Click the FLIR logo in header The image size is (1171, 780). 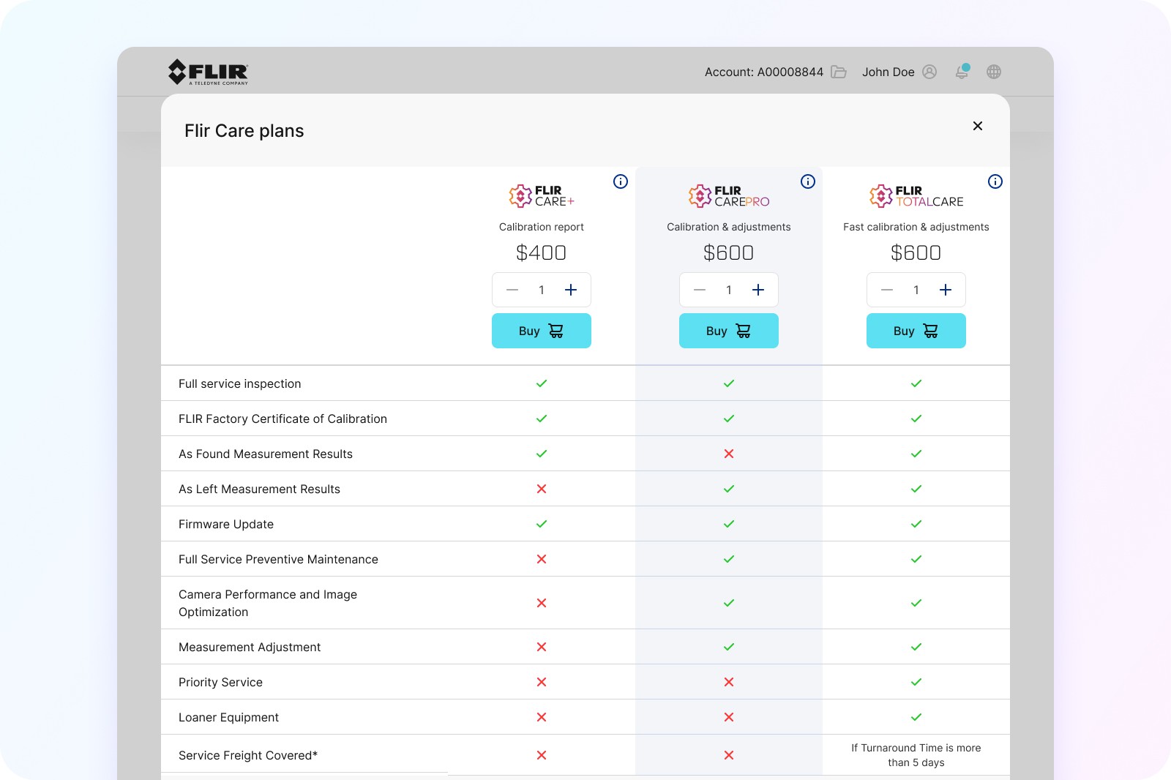coord(209,72)
